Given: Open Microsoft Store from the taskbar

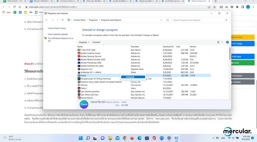Looking at the screenshot, I should [147, 138].
